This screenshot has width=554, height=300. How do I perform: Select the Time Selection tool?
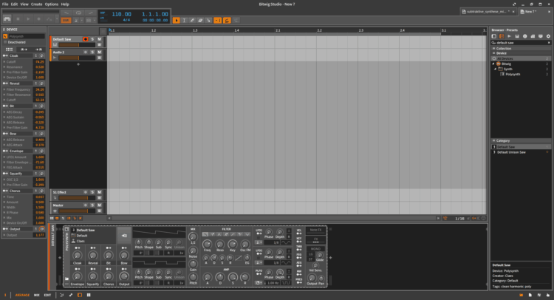pos(184,21)
